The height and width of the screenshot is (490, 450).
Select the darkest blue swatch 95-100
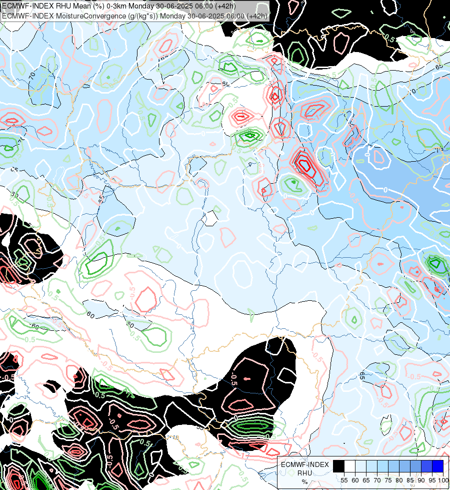[438, 466]
